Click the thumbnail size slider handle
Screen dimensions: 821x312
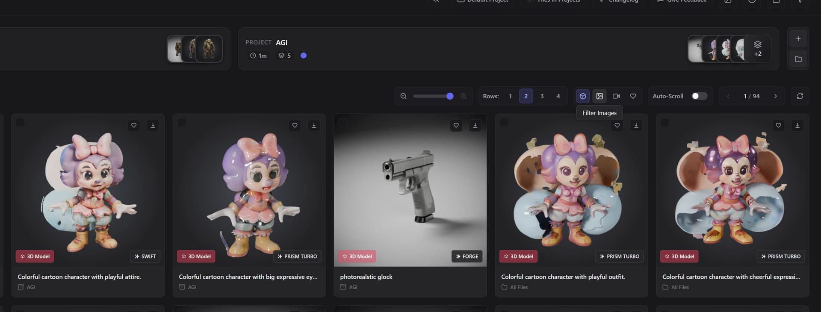[x=450, y=96]
